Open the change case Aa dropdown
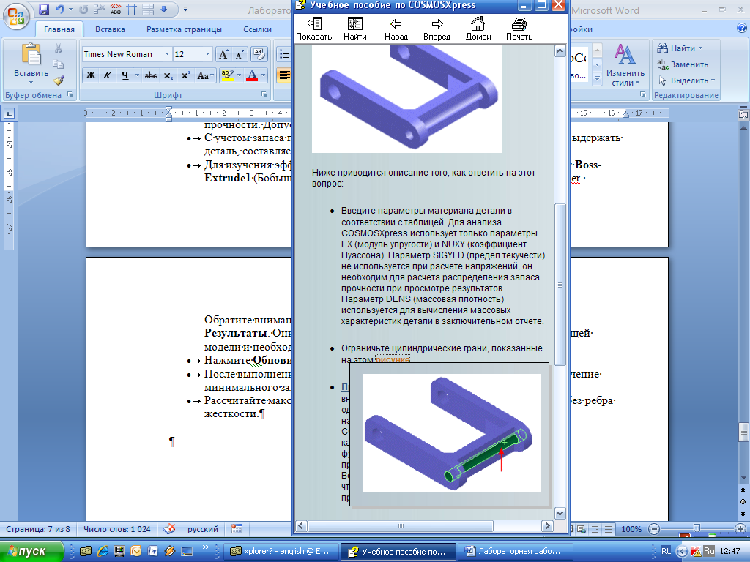The height and width of the screenshot is (562, 750). [205, 75]
